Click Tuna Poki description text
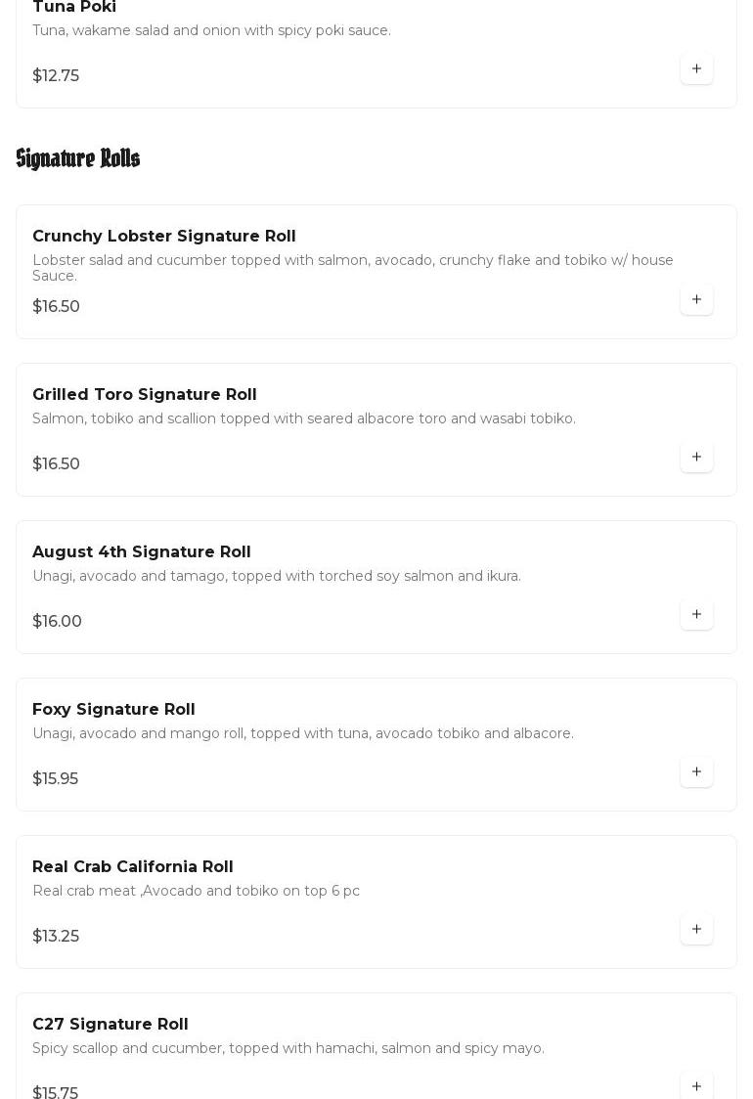The height and width of the screenshot is (1099, 753). [211, 30]
